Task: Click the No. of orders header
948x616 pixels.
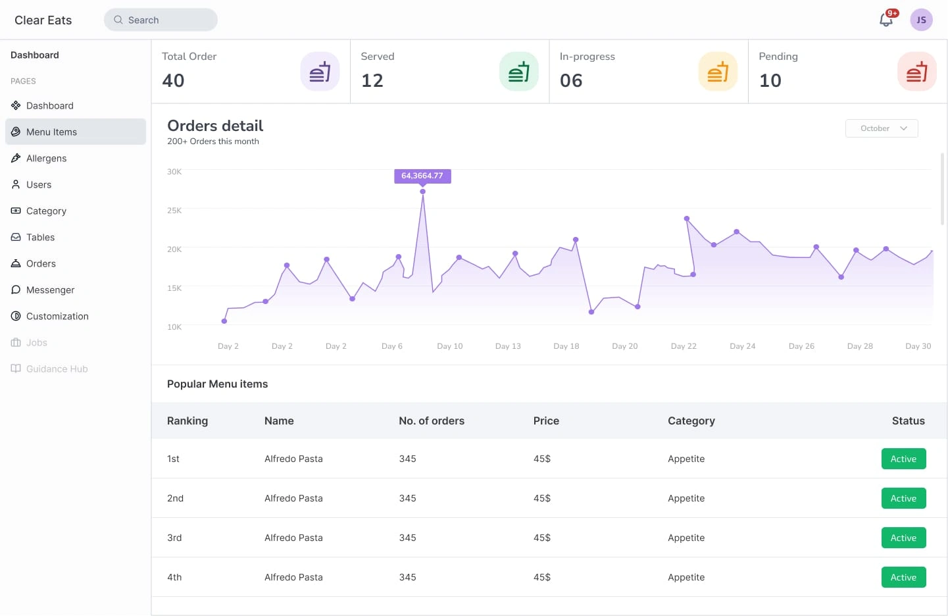Action: (432, 421)
